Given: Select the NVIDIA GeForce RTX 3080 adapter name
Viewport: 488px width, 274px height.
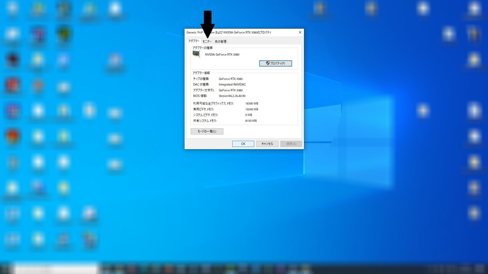Looking at the screenshot, I should click(222, 54).
